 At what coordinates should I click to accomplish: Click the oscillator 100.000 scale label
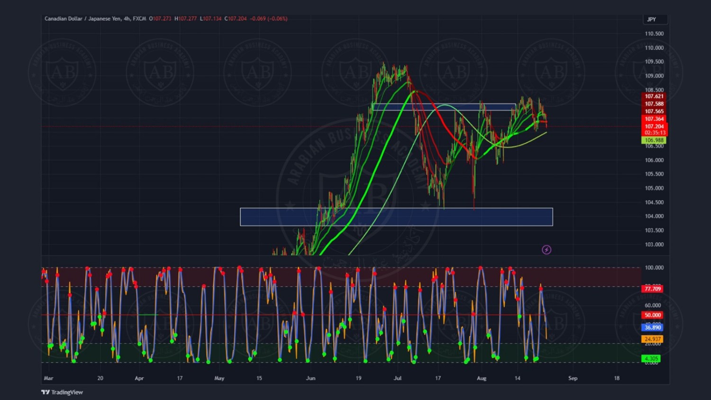[654, 268]
